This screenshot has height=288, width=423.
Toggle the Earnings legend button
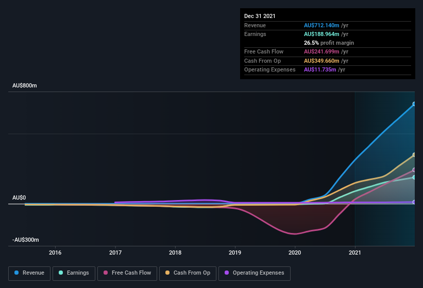(x=74, y=274)
